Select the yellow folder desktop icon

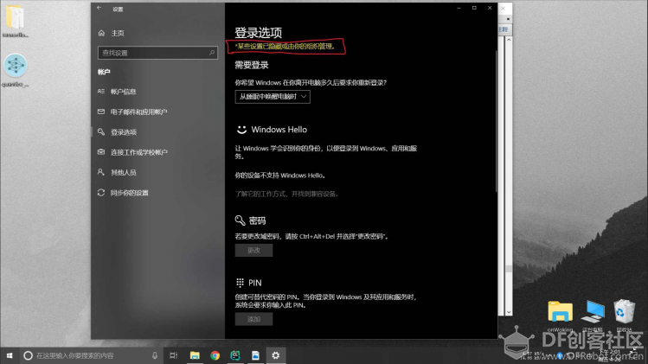pos(561,316)
